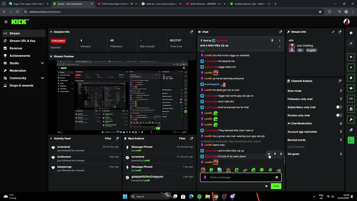Toggle Emotes-only chat switch

[x=339, y=115]
